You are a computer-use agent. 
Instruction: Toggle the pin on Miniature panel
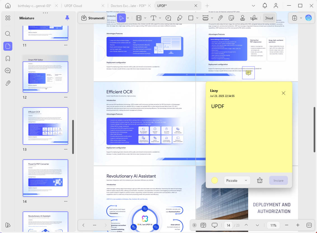pyautogui.click(x=67, y=18)
